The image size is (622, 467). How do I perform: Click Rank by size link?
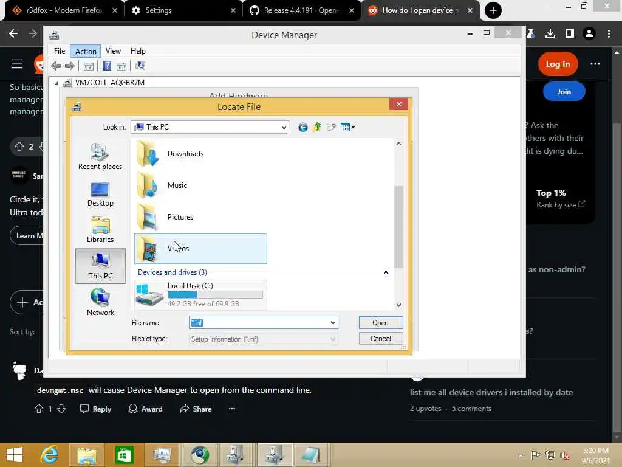(x=560, y=205)
